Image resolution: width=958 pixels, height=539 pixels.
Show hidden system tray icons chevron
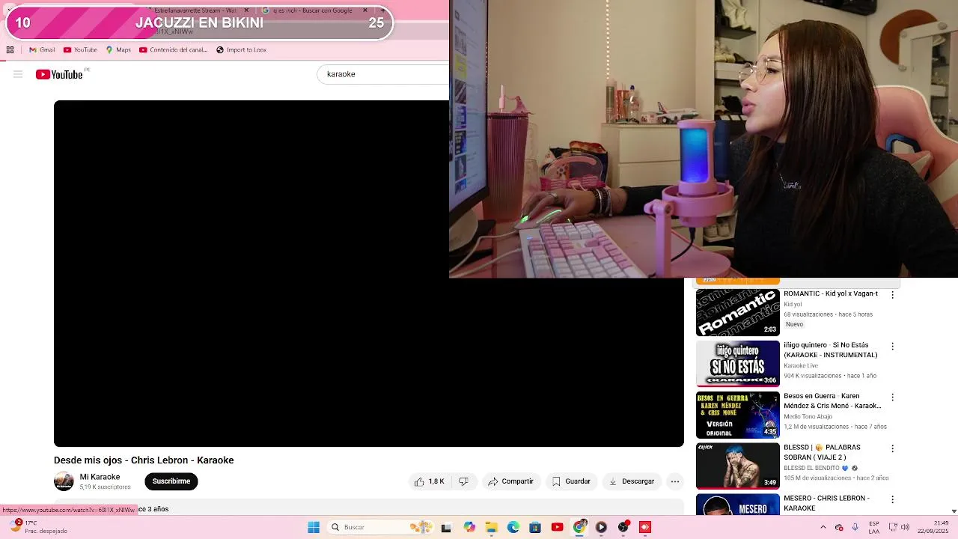823,527
